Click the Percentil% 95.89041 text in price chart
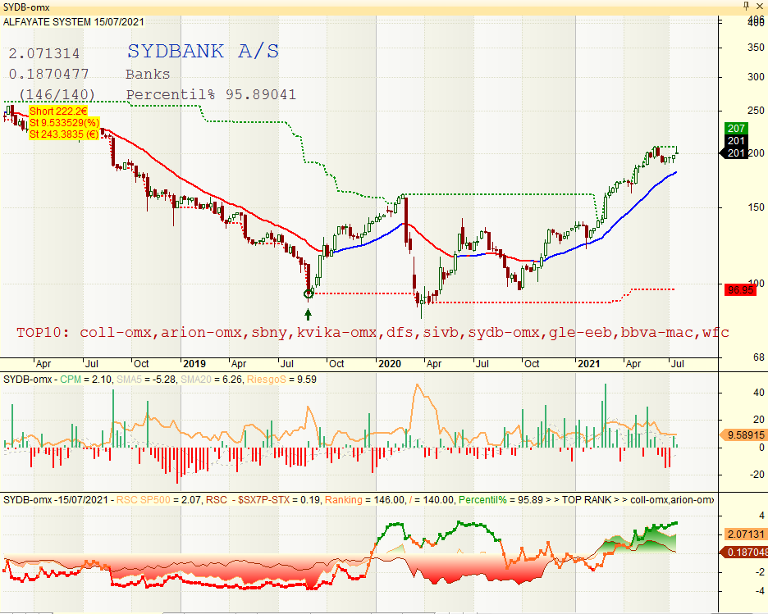 [211, 94]
